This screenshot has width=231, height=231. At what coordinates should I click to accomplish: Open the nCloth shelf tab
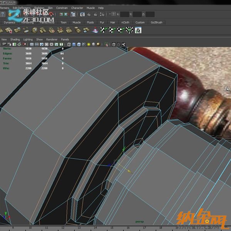(126, 22)
